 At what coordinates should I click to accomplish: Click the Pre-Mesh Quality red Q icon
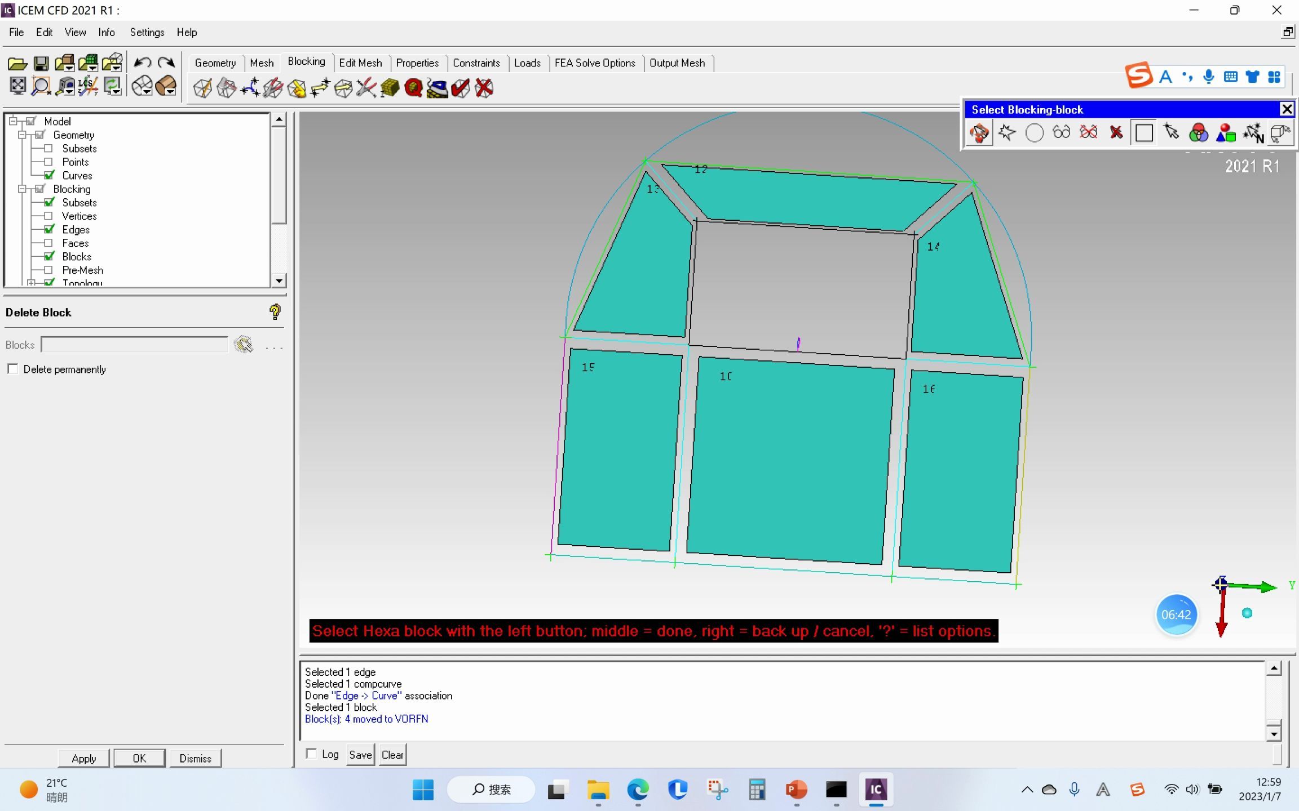tap(413, 88)
